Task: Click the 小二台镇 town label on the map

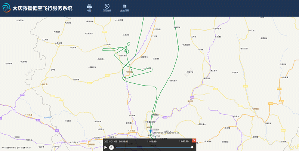Action: coord(147,68)
